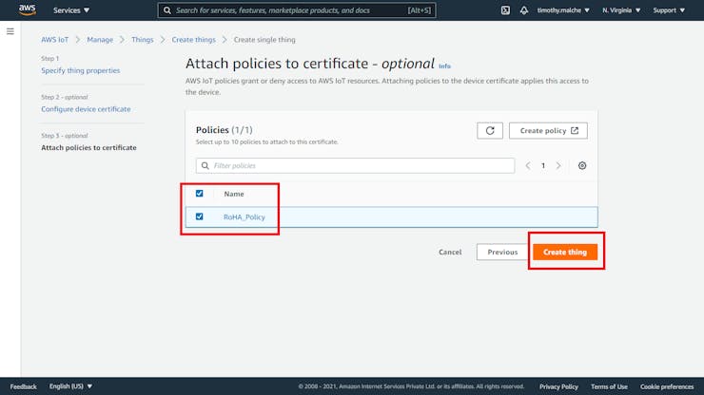Toggle the RoHA_Policy checkbox
The width and height of the screenshot is (704, 395).
(200, 216)
